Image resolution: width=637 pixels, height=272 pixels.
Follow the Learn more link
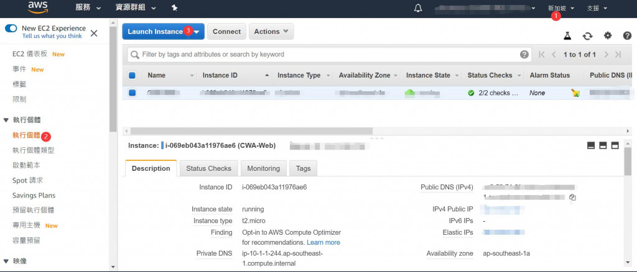(x=323, y=242)
